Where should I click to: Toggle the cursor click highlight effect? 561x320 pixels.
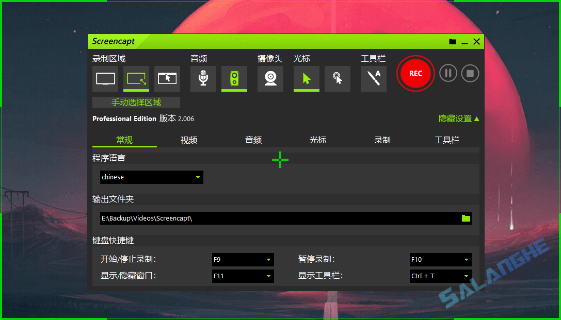[x=337, y=78]
